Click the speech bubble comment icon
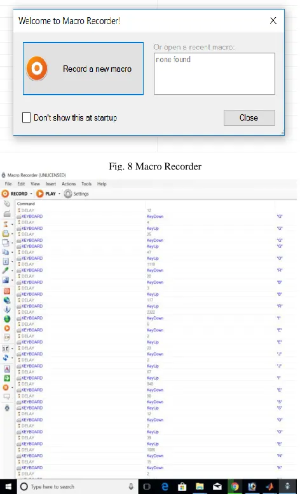300x494 pixels. click(6, 397)
